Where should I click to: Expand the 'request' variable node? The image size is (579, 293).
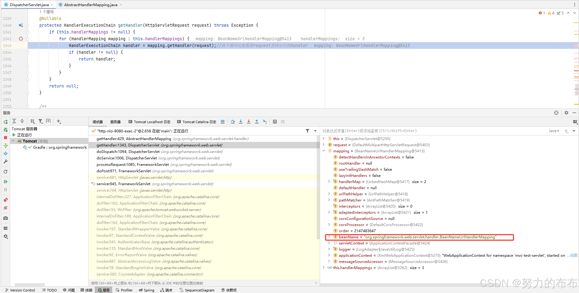[x=323, y=145]
